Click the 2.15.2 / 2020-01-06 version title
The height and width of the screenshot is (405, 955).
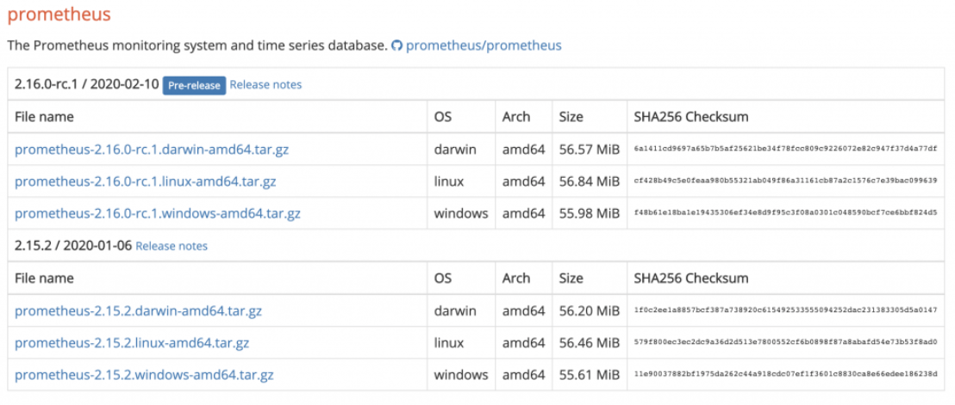(x=73, y=246)
